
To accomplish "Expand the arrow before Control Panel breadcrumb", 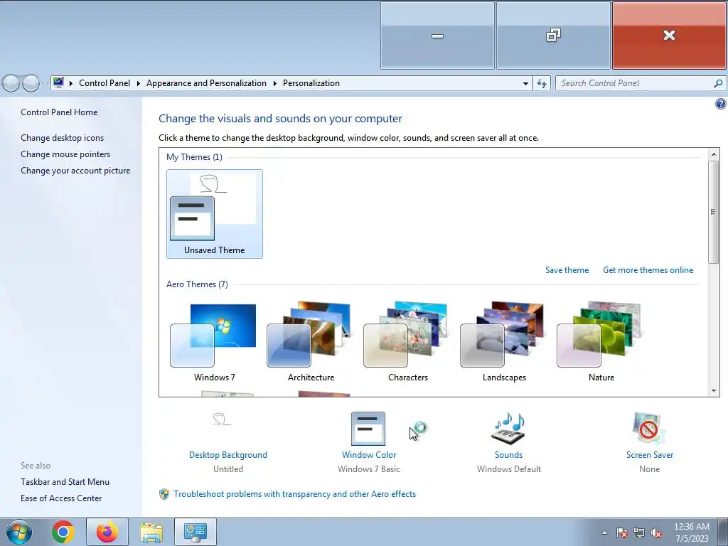I will tap(71, 83).
